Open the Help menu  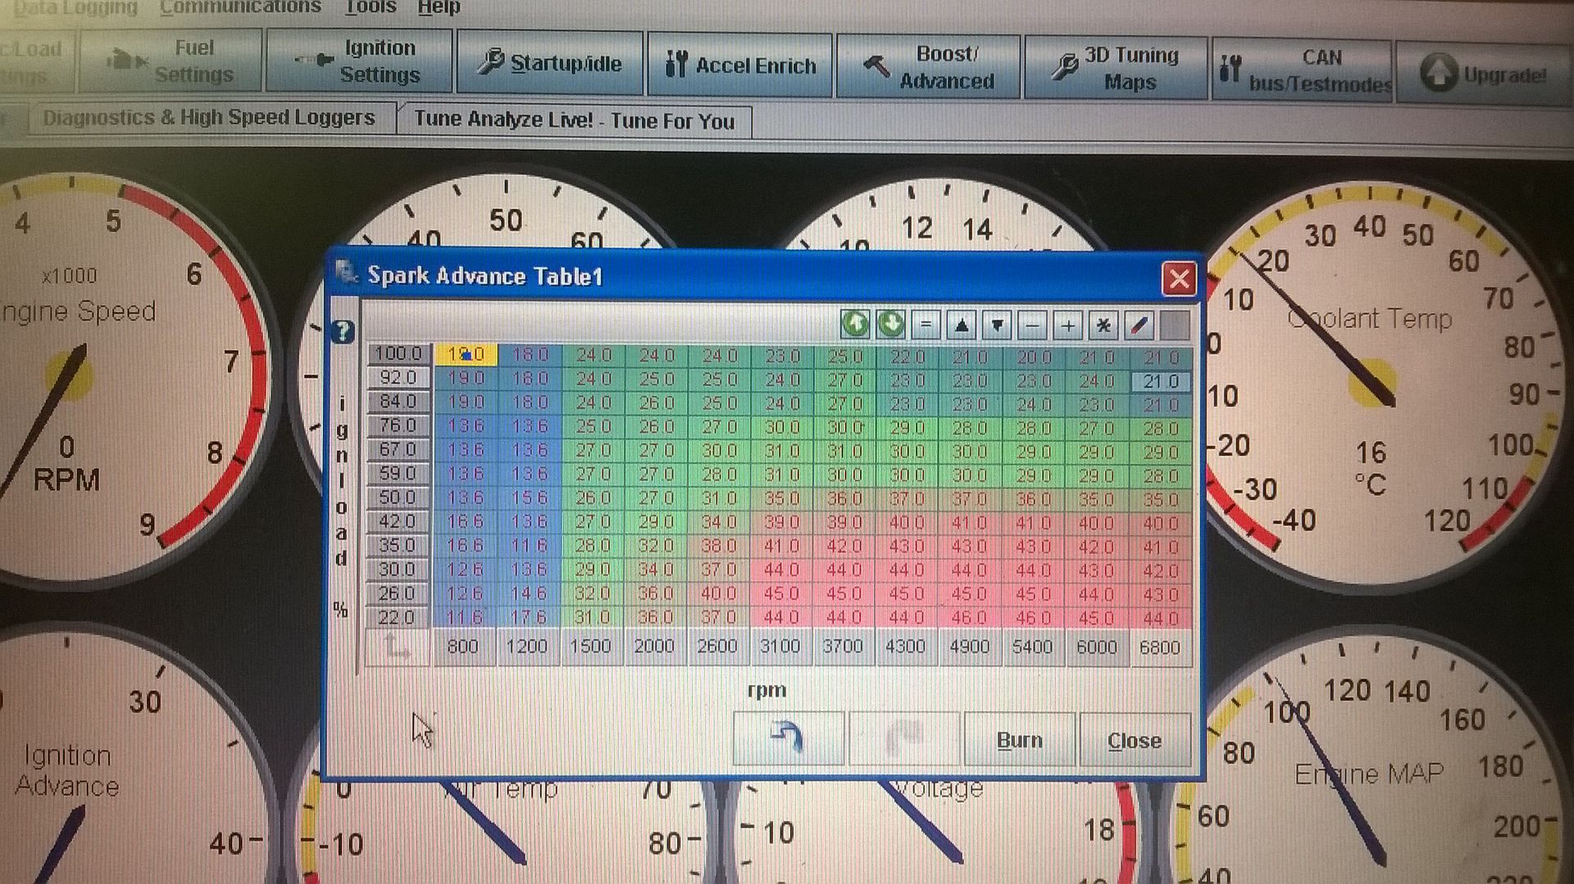439,7
